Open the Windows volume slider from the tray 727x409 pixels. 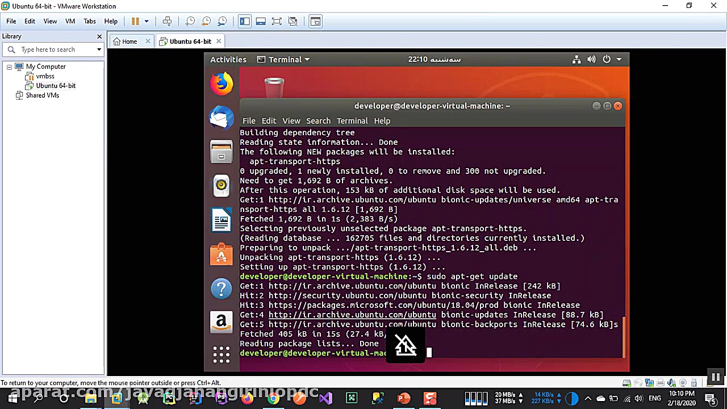(x=638, y=398)
